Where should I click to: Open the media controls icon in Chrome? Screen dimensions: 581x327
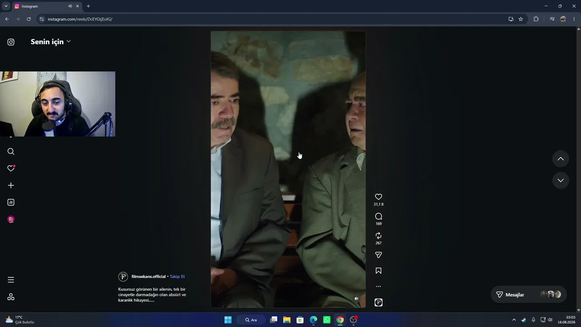coord(552,19)
